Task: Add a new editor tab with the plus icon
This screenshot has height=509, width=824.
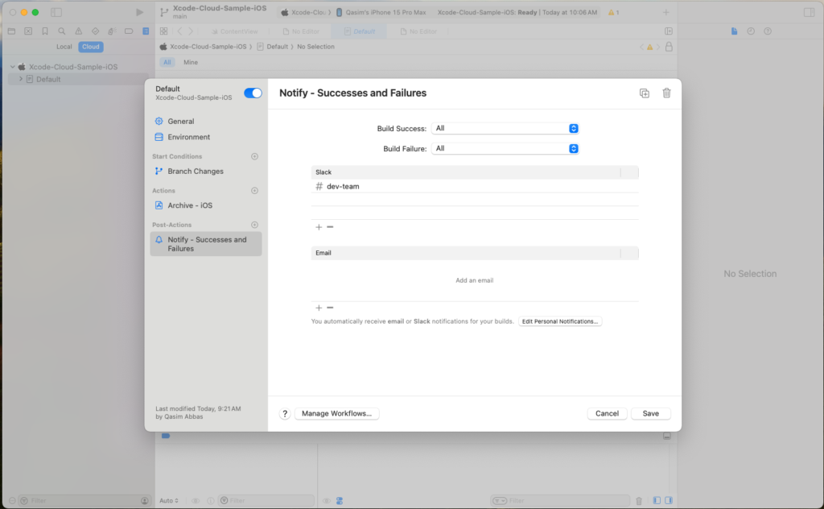Action: coord(665,12)
